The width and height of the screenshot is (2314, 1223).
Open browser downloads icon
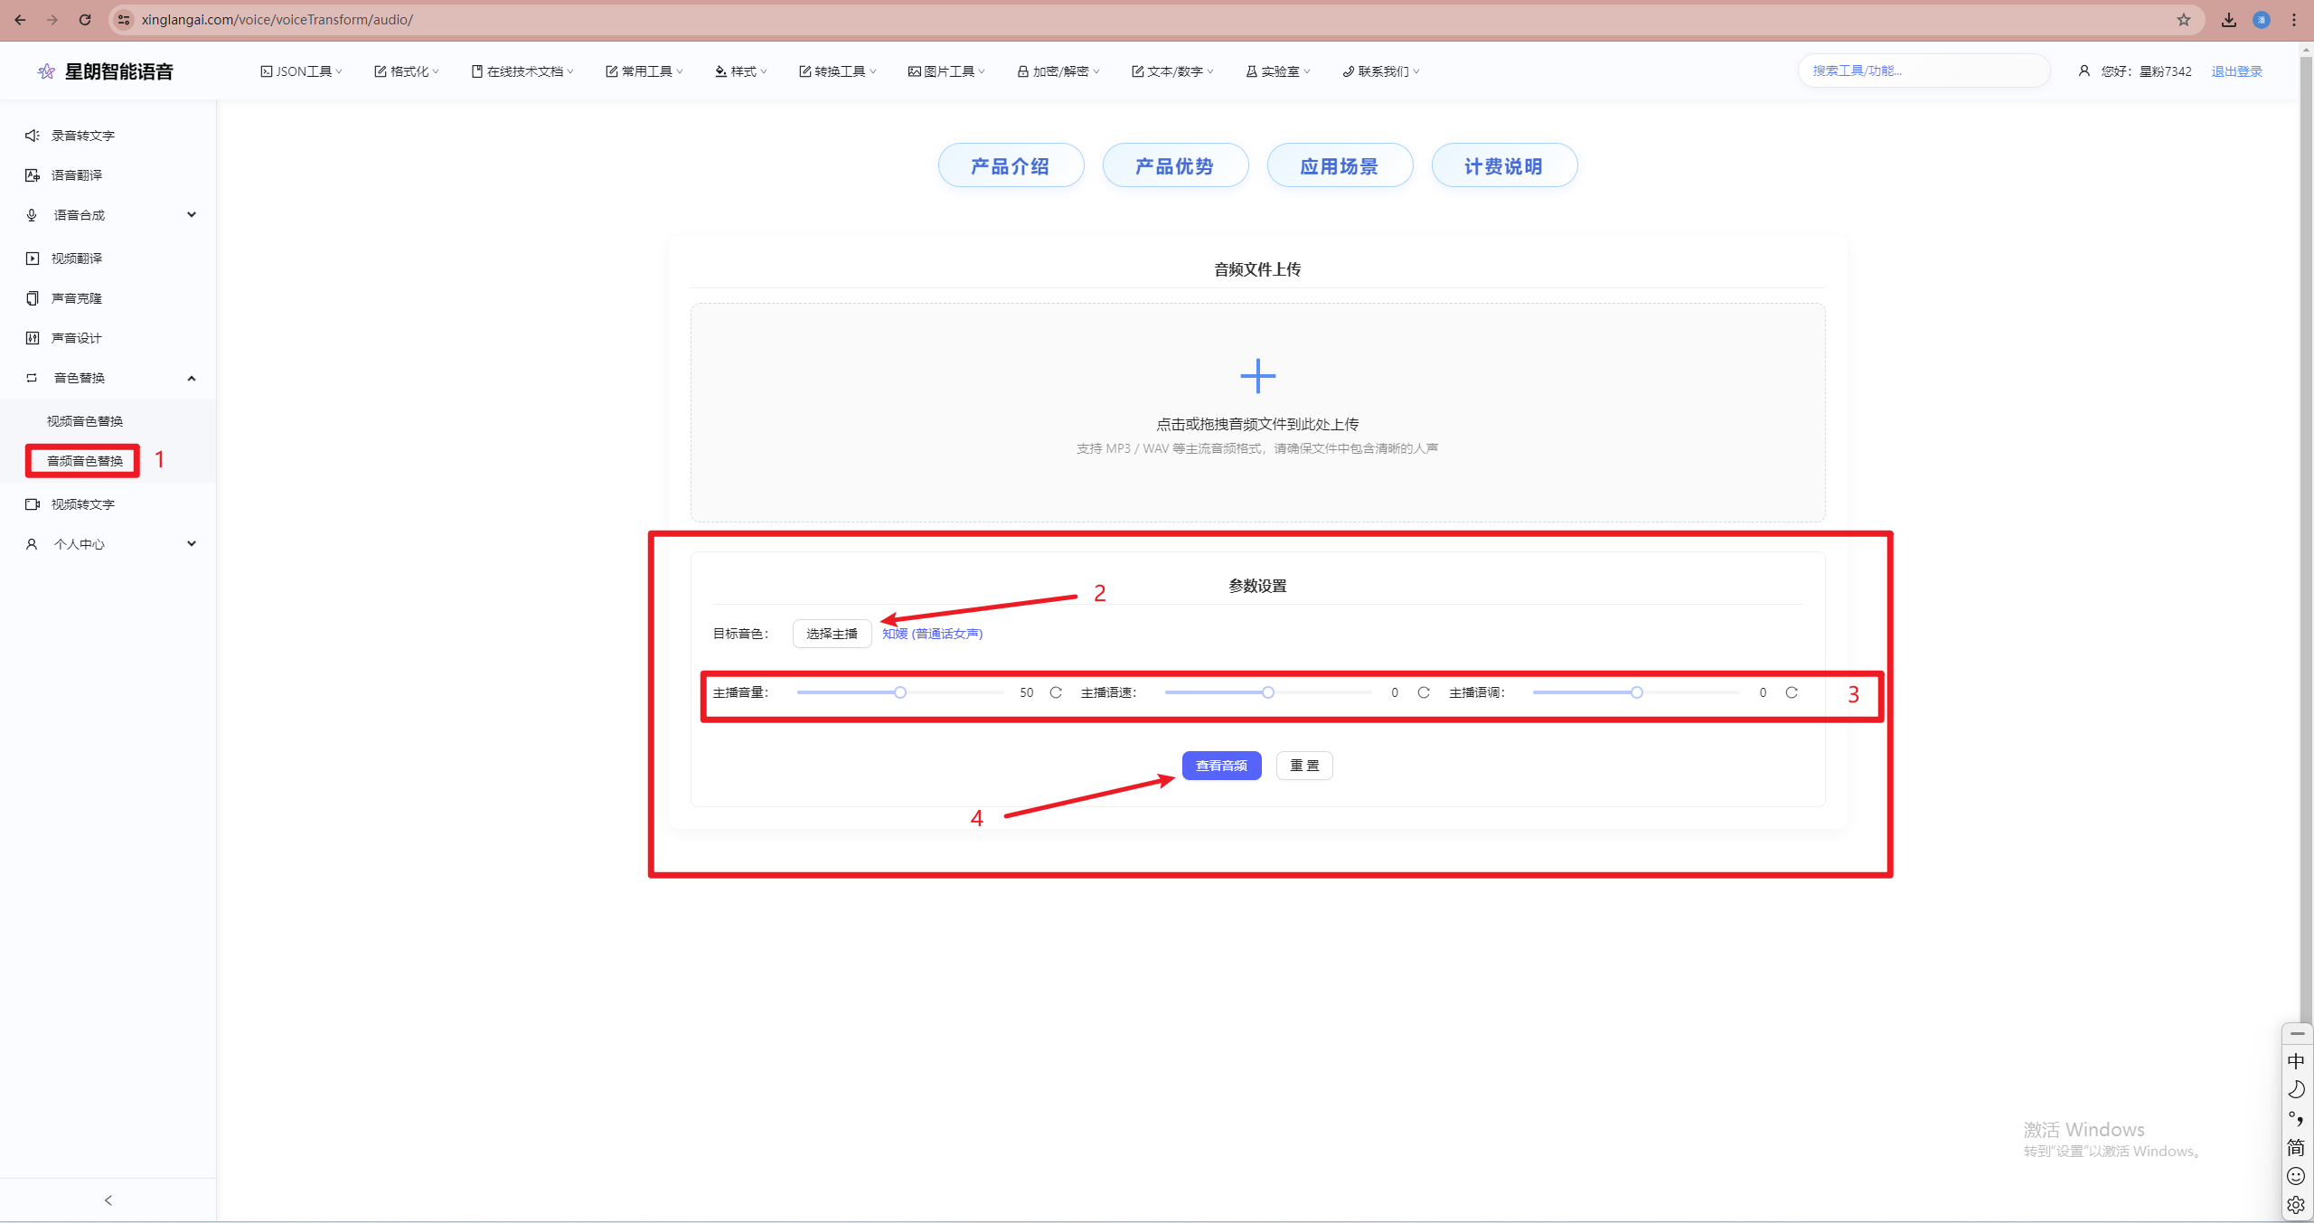(2229, 19)
